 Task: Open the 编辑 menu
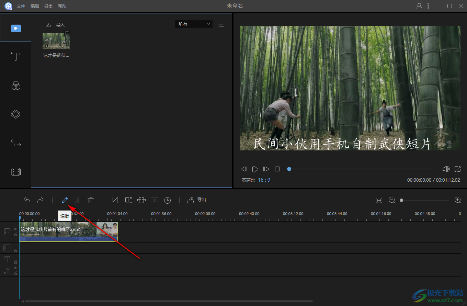[x=35, y=6]
